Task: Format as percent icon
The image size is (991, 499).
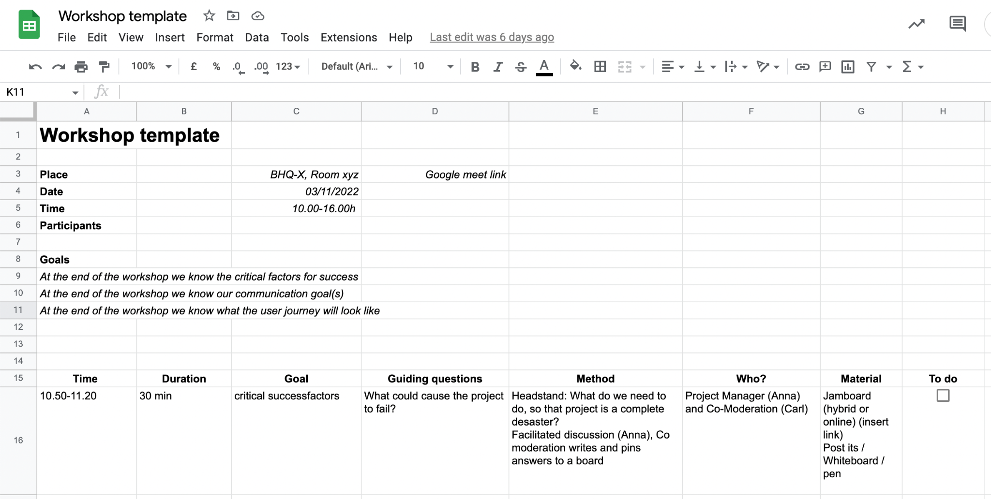Action: pyautogui.click(x=216, y=67)
